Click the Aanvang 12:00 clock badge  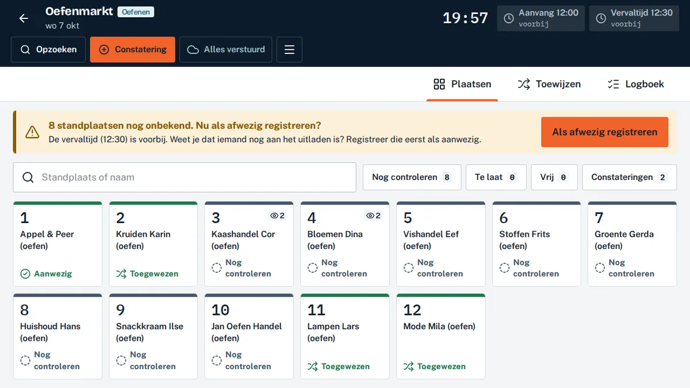[x=540, y=18]
